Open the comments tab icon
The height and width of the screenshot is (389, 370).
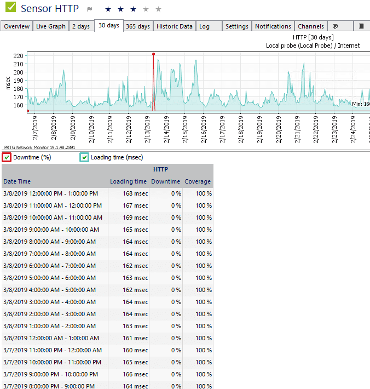pos(336,26)
